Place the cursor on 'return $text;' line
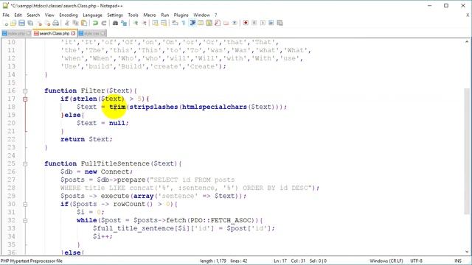The width and height of the screenshot is (472, 265). point(86,139)
